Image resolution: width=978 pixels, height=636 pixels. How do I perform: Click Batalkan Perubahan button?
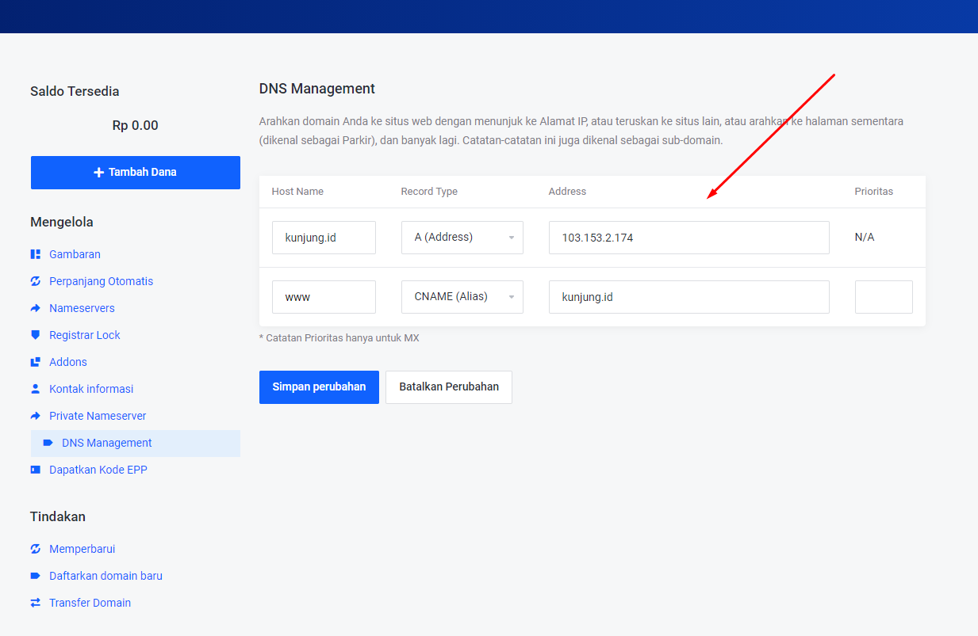448,387
